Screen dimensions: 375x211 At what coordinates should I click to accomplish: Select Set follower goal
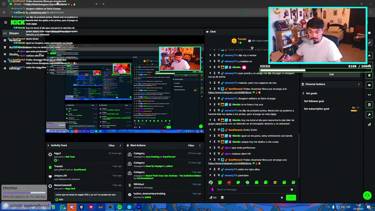pos(314,101)
